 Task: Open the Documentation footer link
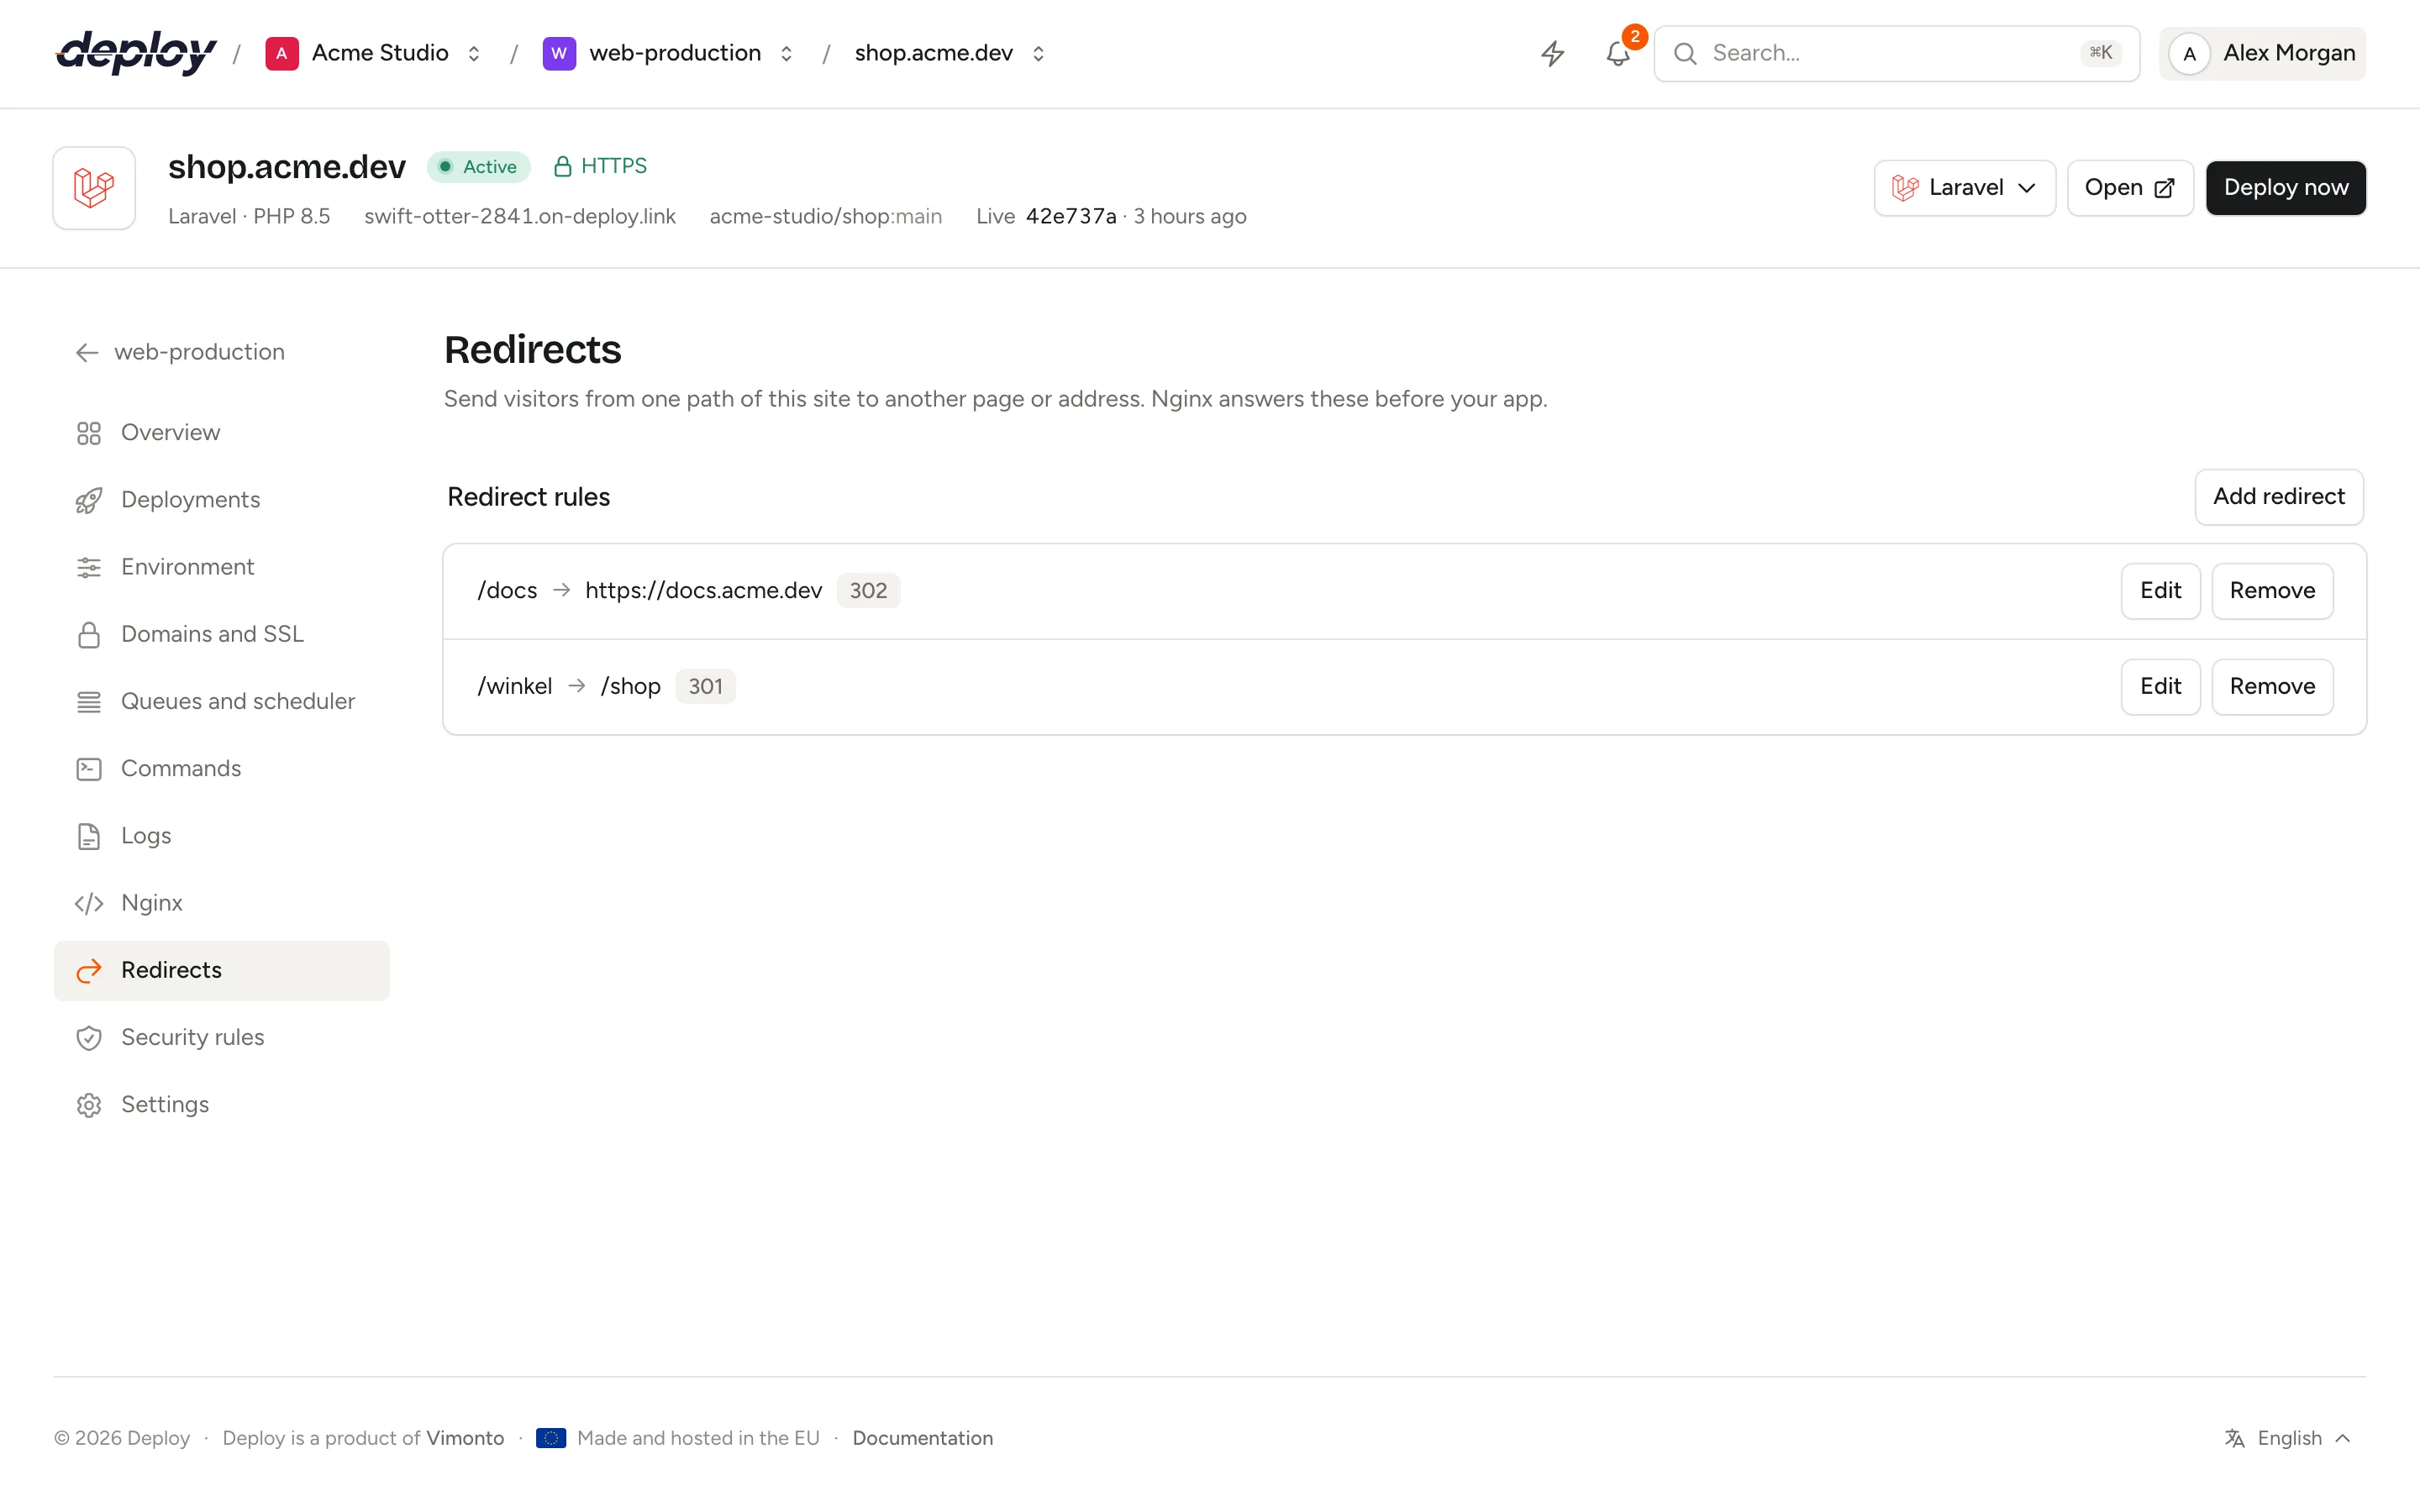click(922, 1438)
